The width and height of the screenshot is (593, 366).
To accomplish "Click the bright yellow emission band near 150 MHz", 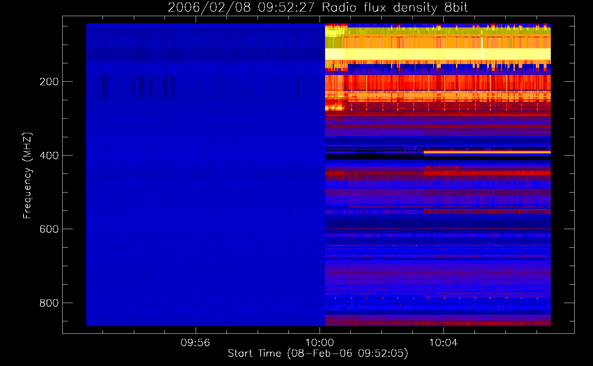I will pos(438,54).
